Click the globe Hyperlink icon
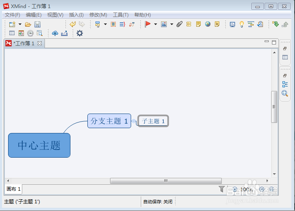This screenshot has width=295, height=211. (x=208, y=24)
